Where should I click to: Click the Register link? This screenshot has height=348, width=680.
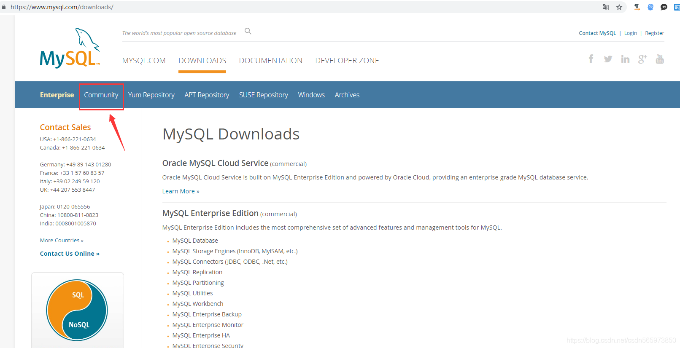click(655, 33)
